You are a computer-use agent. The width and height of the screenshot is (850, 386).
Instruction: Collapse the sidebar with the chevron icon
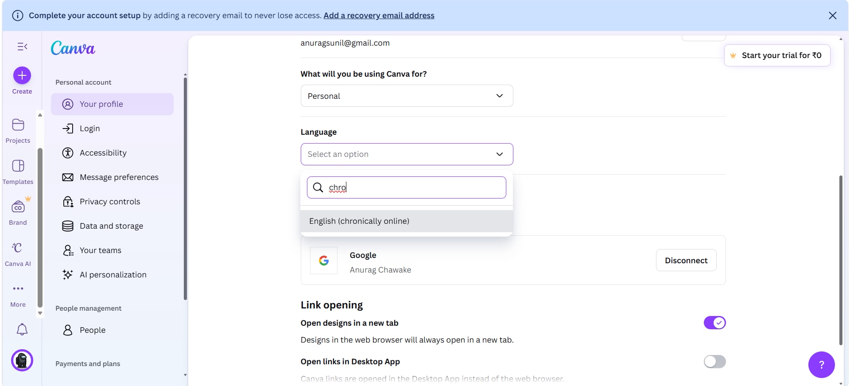point(23,47)
